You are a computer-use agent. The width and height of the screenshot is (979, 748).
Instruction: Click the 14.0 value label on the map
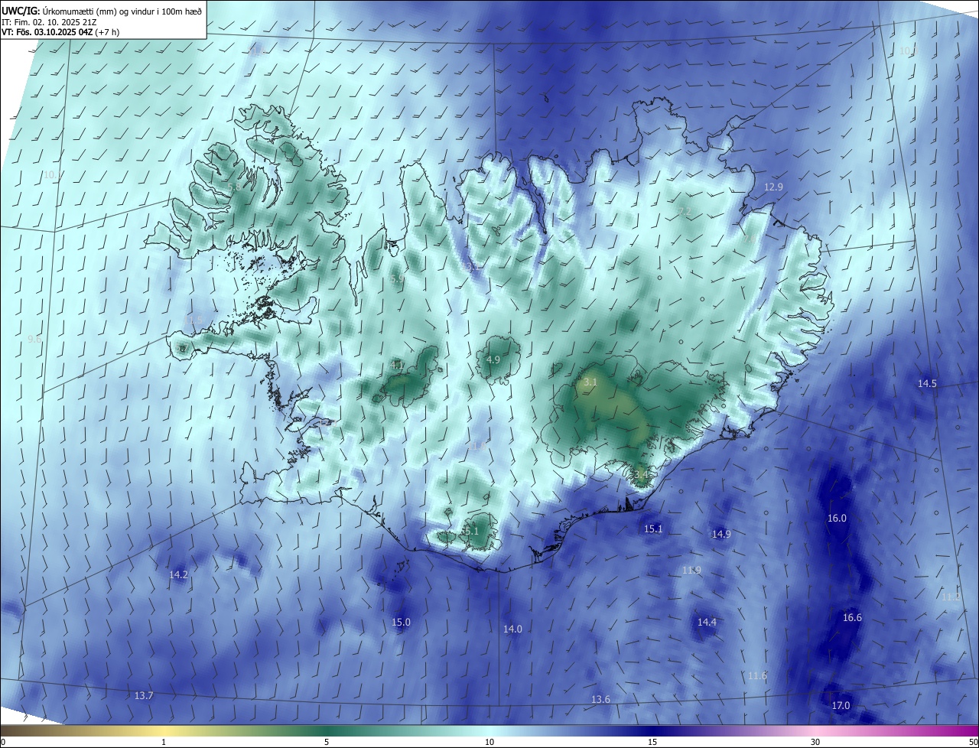click(512, 629)
